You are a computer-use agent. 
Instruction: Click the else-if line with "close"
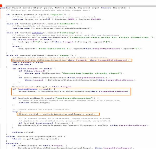click(41, 55)
